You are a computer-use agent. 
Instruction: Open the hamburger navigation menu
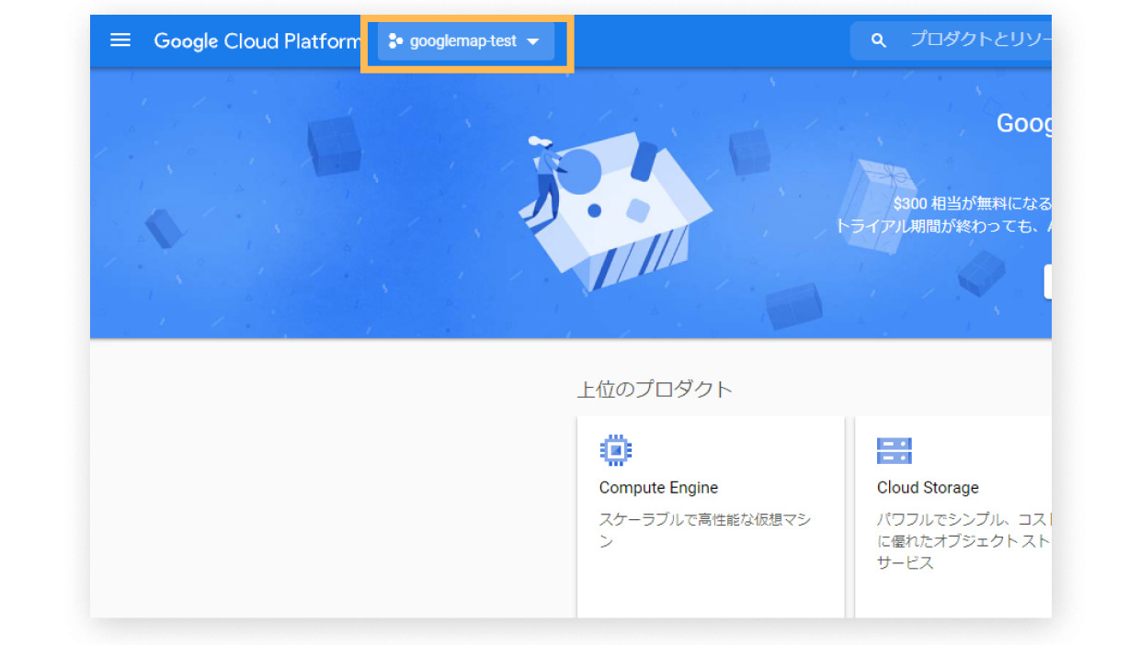pyautogui.click(x=120, y=40)
